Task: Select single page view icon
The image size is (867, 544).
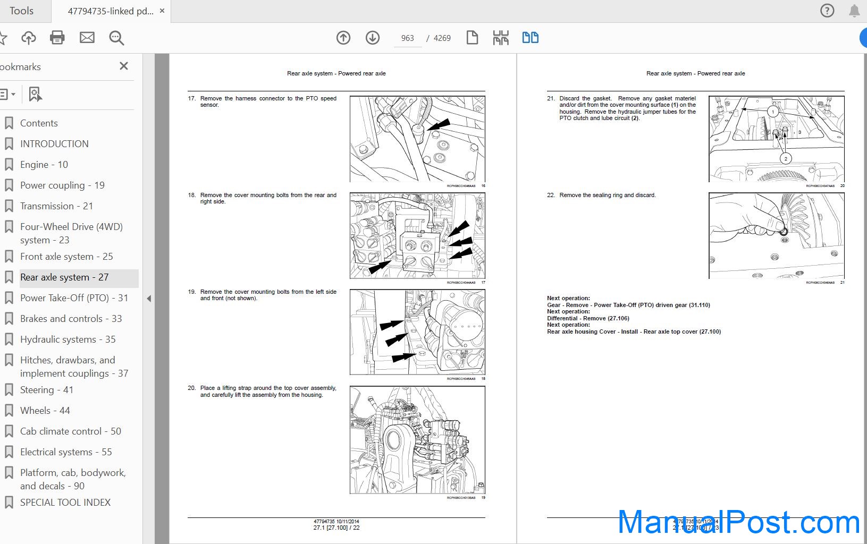Action: (x=472, y=38)
